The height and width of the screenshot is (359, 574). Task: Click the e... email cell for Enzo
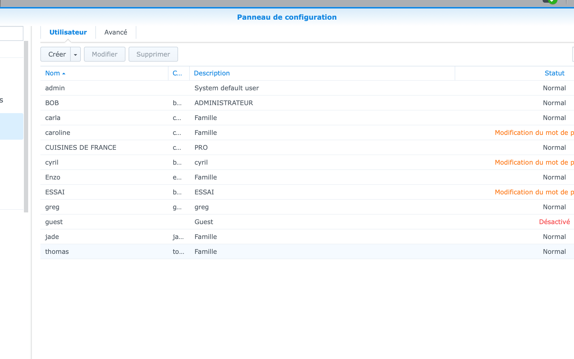coord(177,177)
